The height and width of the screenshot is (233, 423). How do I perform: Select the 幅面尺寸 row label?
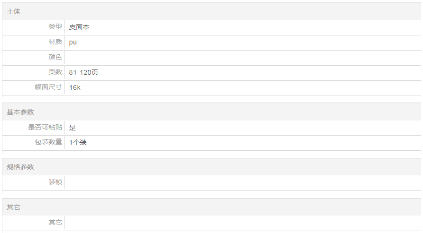pyautogui.click(x=48, y=87)
